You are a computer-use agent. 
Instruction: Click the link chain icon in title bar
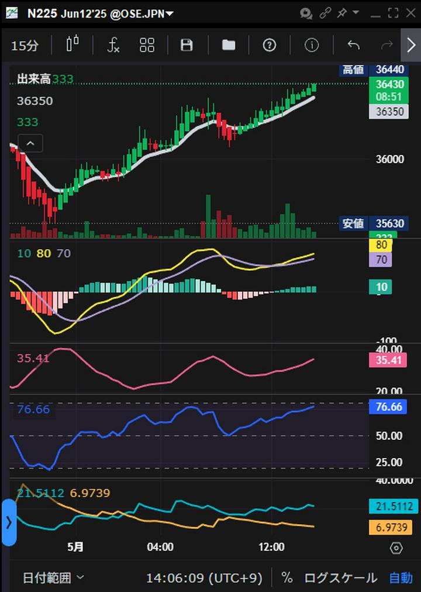point(325,13)
